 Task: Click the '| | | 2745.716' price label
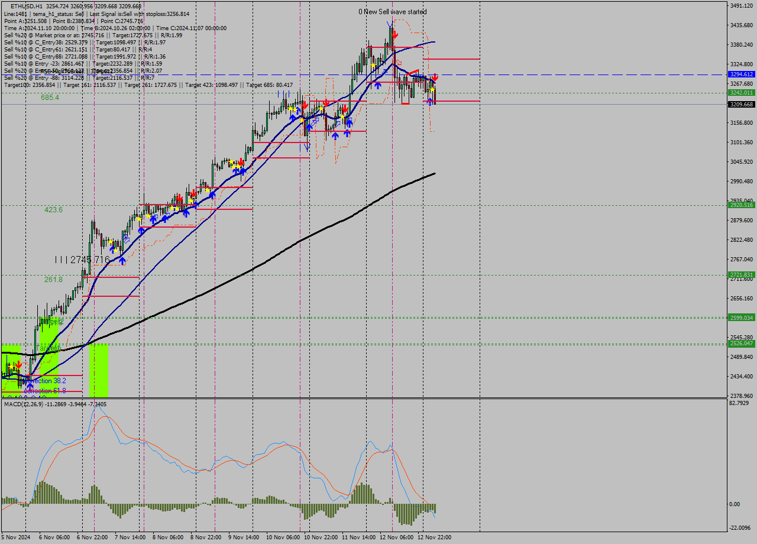[x=82, y=260]
